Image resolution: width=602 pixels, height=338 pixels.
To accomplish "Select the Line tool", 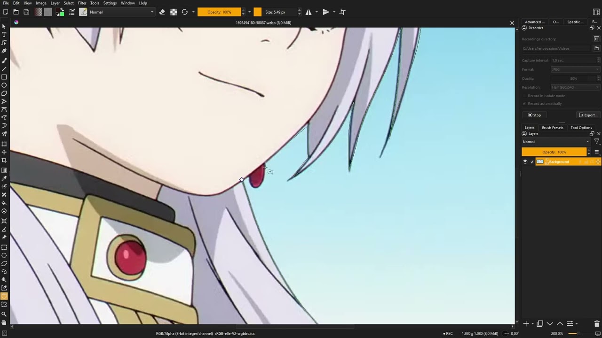I will (x=4, y=69).
